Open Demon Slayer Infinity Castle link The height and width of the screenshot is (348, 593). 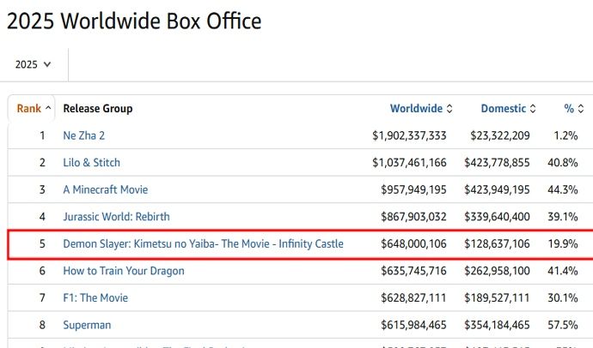click(203, 244)
